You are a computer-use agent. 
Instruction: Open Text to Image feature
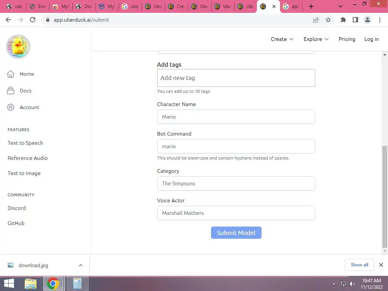pyautogui.click(x=24, y=174)
